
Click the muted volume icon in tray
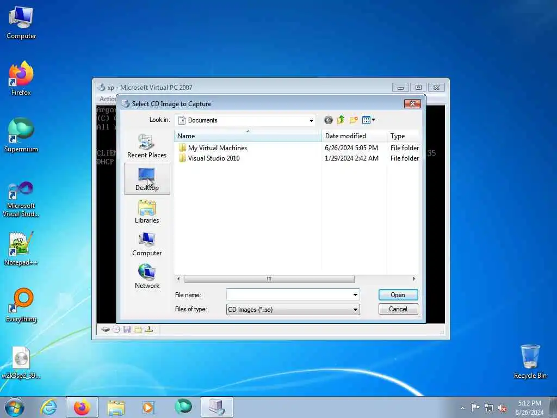click(502, 408)
